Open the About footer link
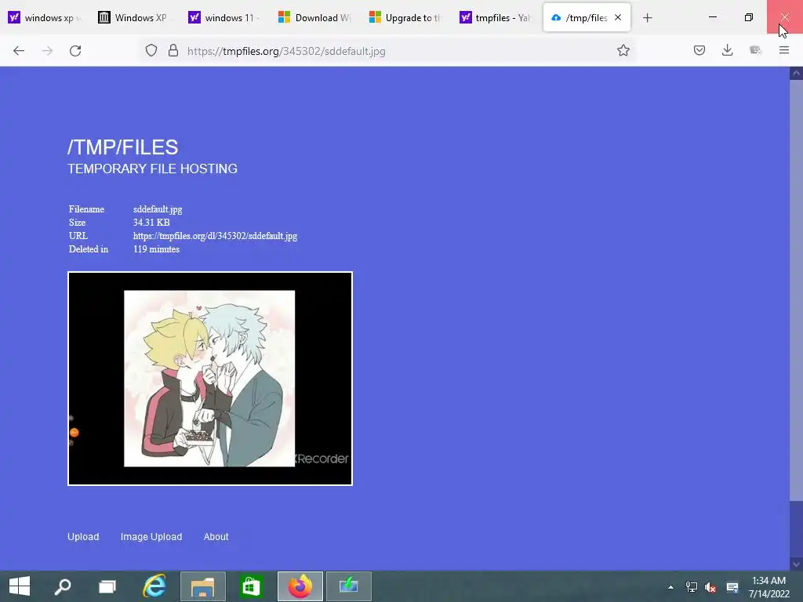 (216, 537)
